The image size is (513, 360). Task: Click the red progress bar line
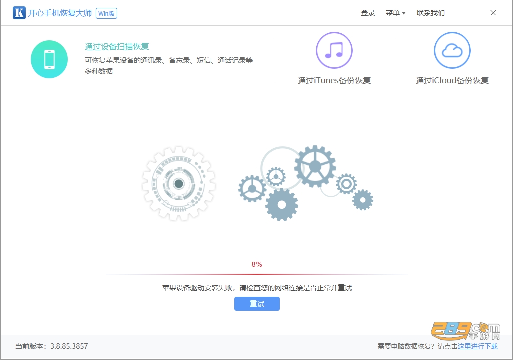[x=257, y=274]
